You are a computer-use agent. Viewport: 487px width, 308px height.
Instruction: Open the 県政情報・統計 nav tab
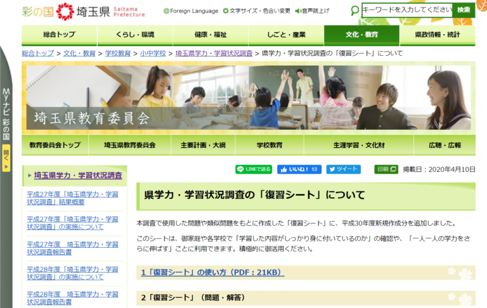(438, 35)
